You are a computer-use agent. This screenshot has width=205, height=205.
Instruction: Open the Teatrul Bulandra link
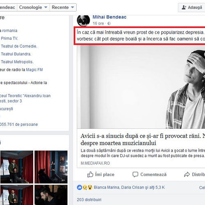click(x=16, y=54)
